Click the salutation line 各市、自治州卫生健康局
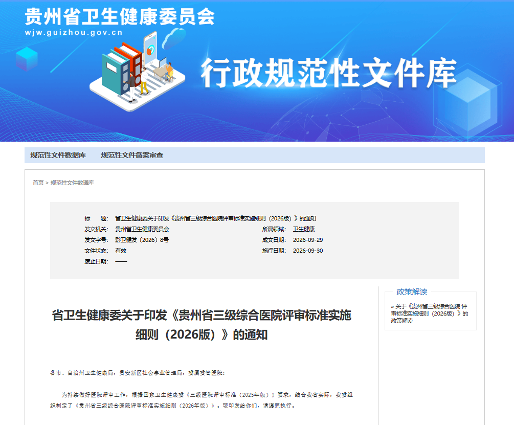 [138, 373]
